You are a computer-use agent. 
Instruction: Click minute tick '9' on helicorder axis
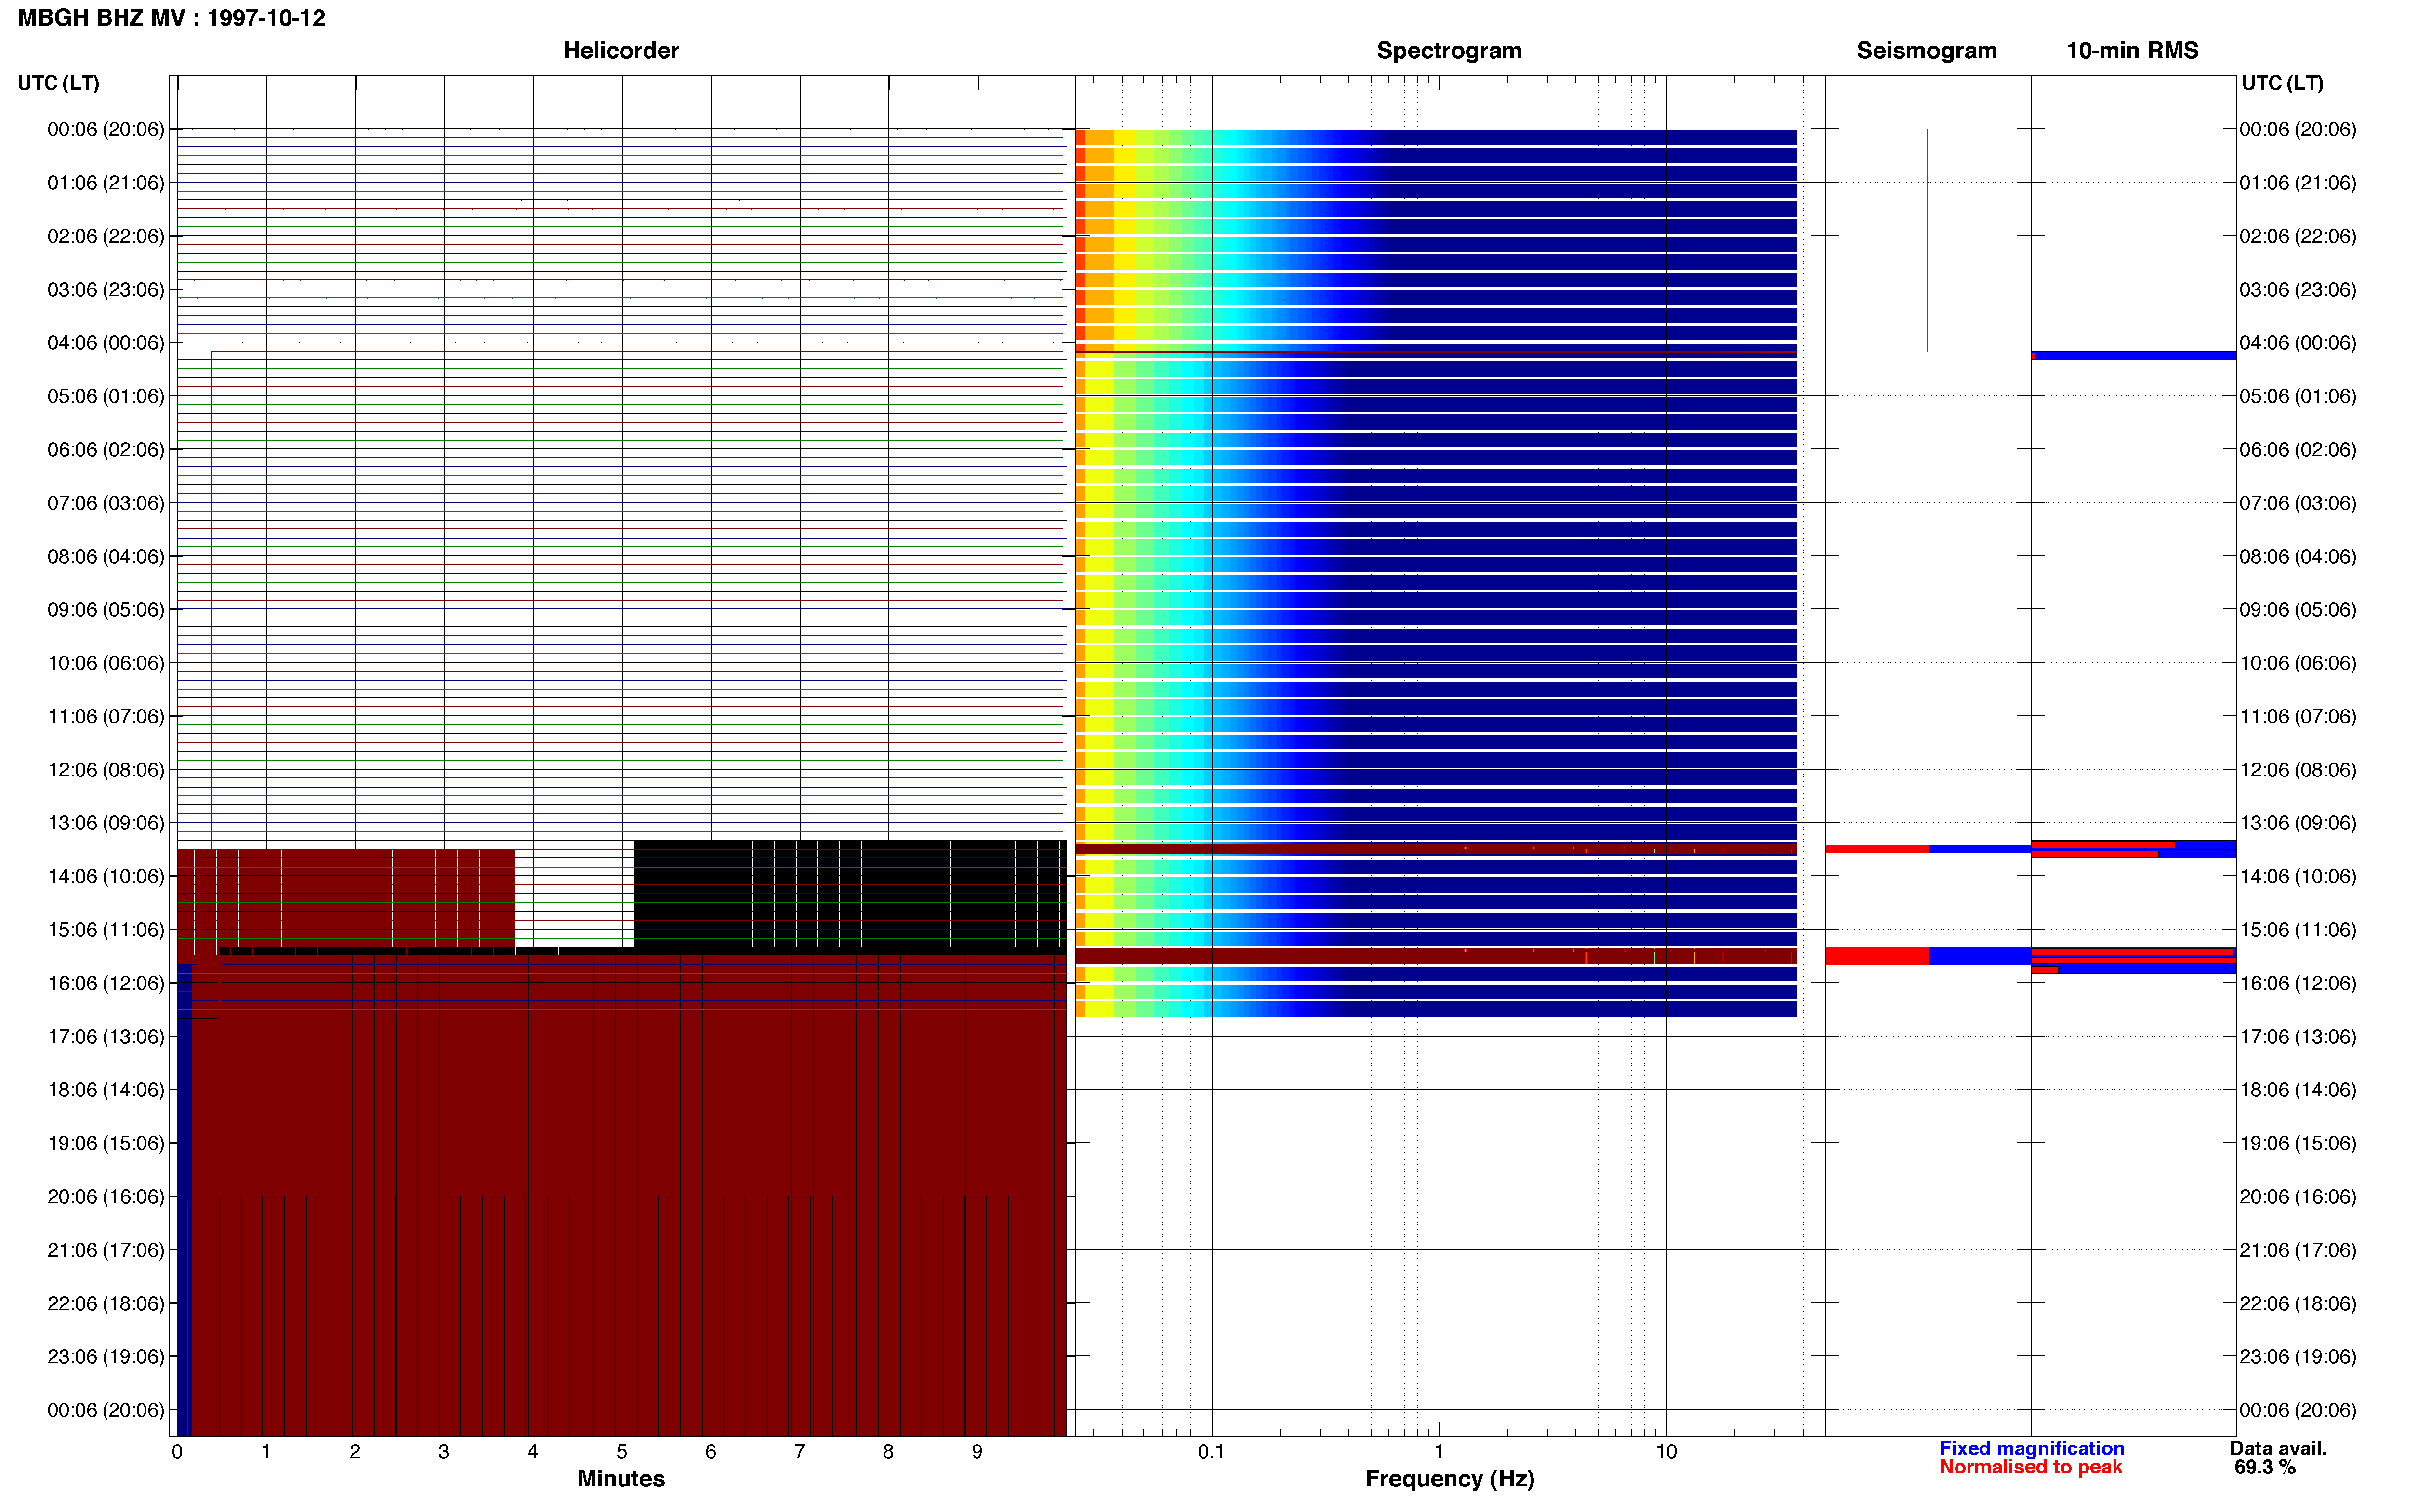[977, 1451]
